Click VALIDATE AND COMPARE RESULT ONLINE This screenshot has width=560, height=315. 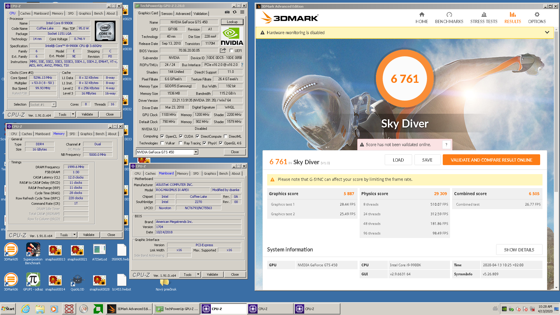[491, 160]
